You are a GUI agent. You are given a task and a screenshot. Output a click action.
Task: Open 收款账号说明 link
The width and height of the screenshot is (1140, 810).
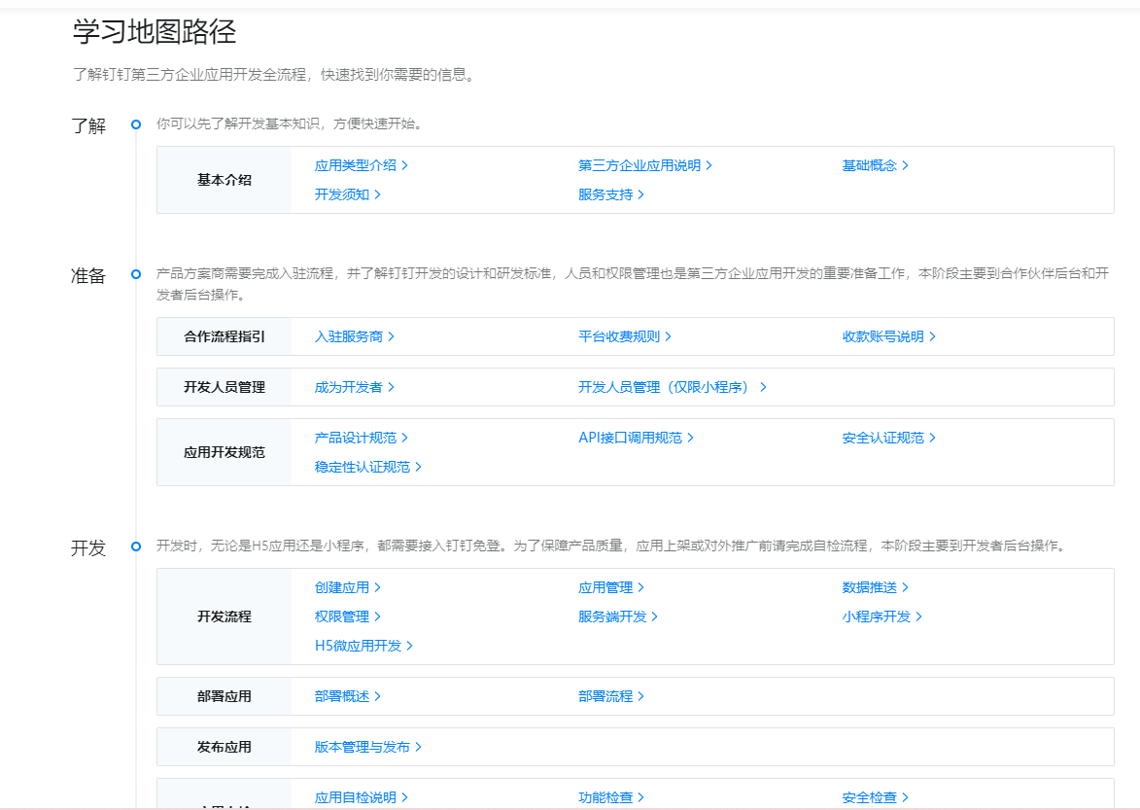(x=888, y=336)
